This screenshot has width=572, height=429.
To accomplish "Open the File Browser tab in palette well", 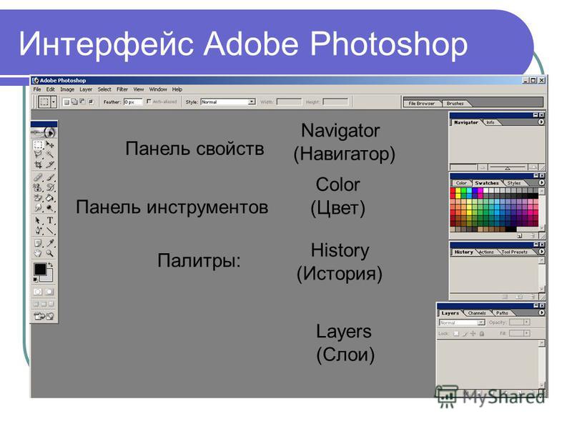I will [422, 104].
